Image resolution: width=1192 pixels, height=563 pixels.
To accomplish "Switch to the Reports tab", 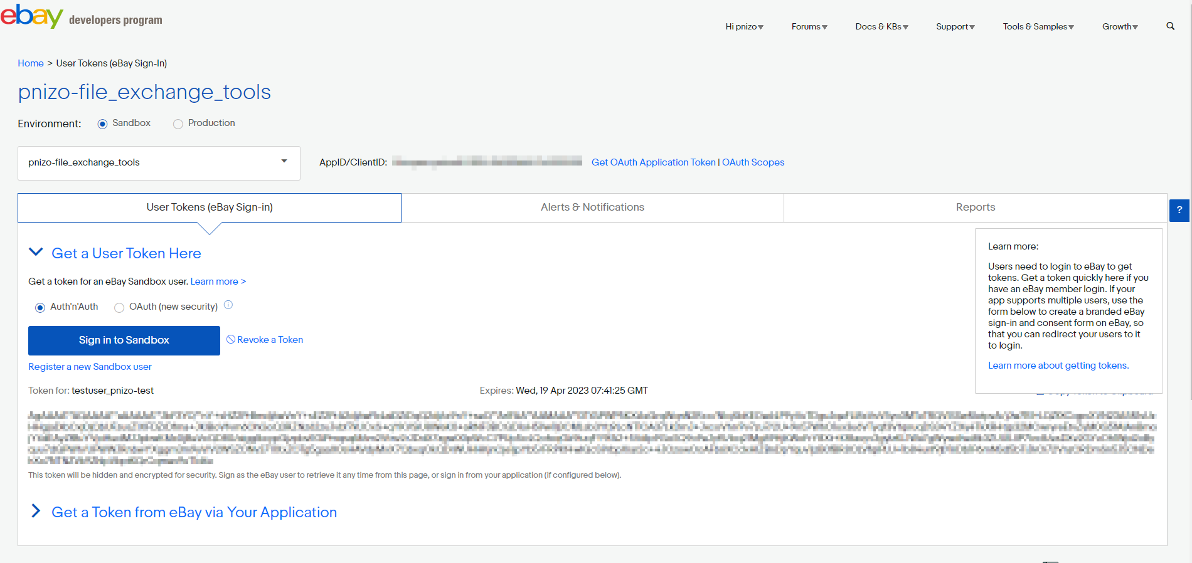I will [976, 208].
